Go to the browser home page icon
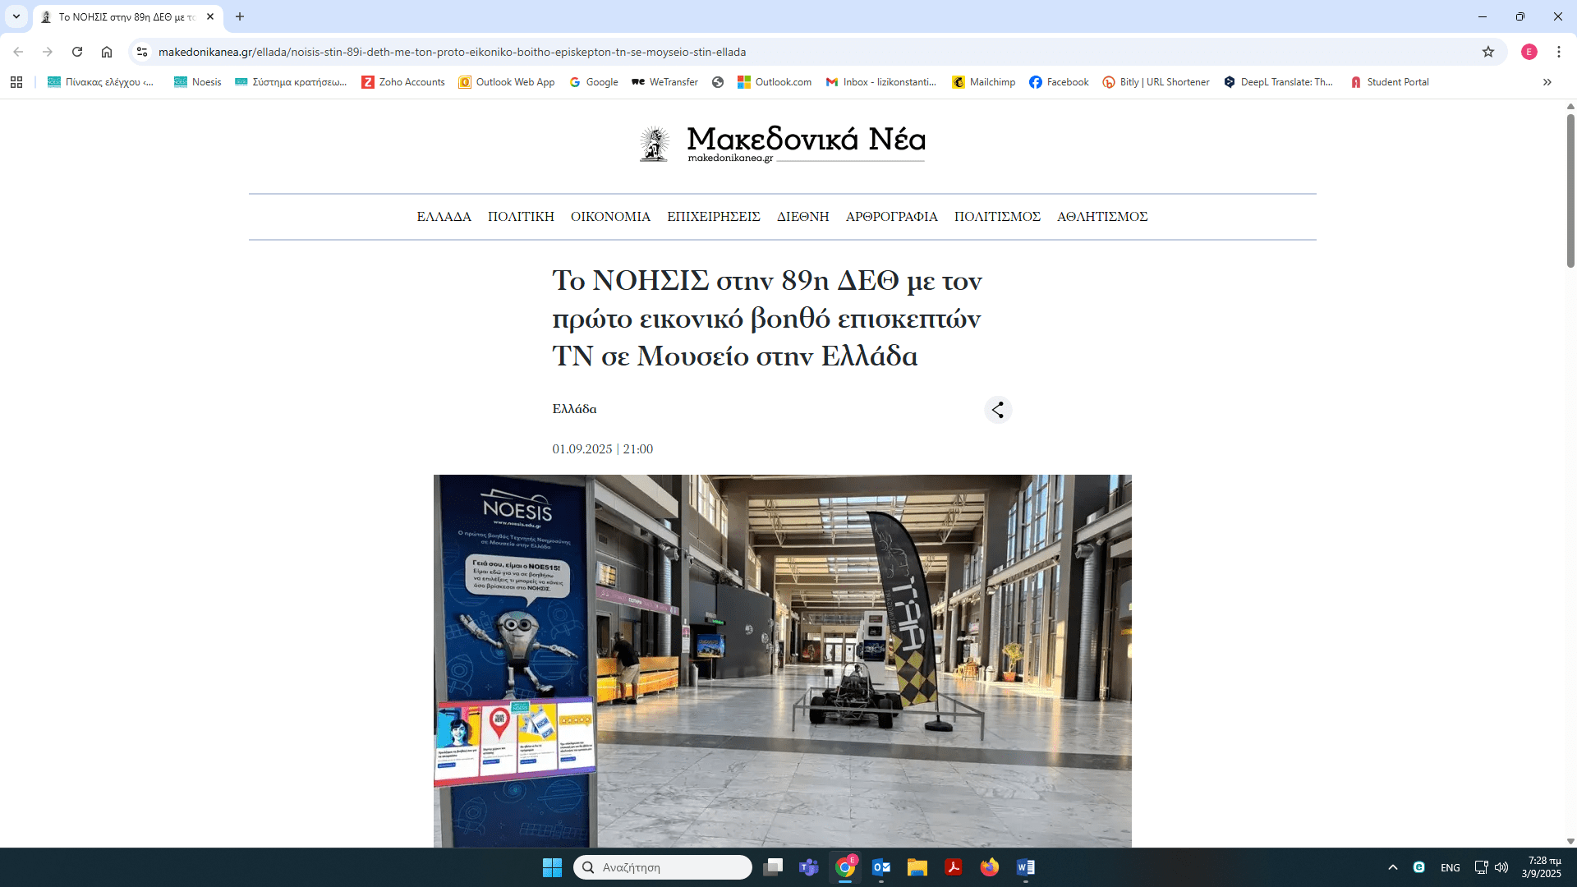The image size is (1577, 887). point(107,52)
